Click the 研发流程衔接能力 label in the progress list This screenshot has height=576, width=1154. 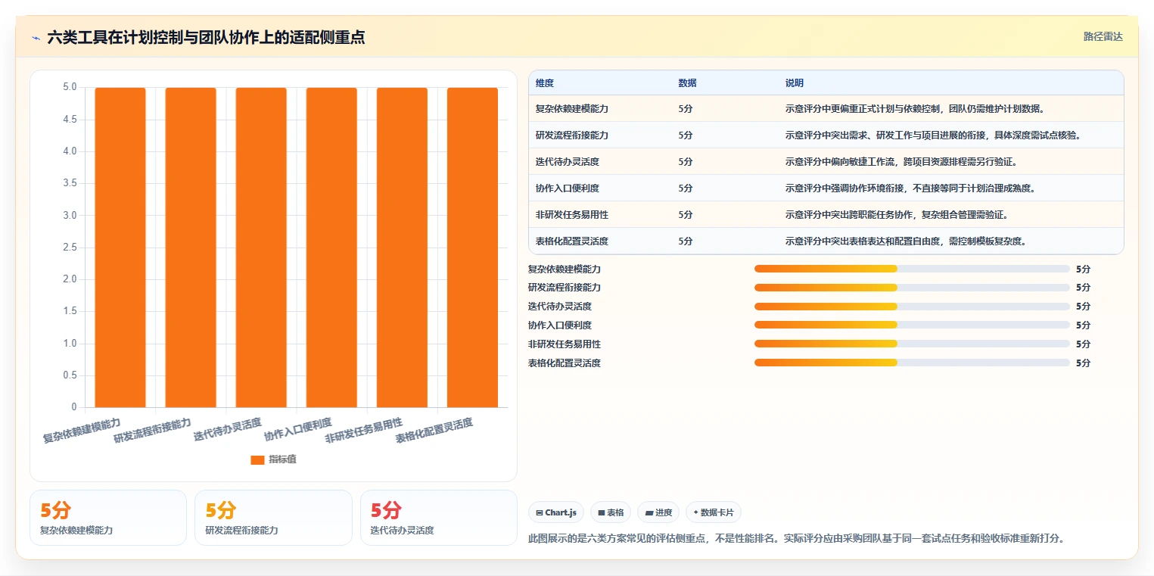pos(565,288)
